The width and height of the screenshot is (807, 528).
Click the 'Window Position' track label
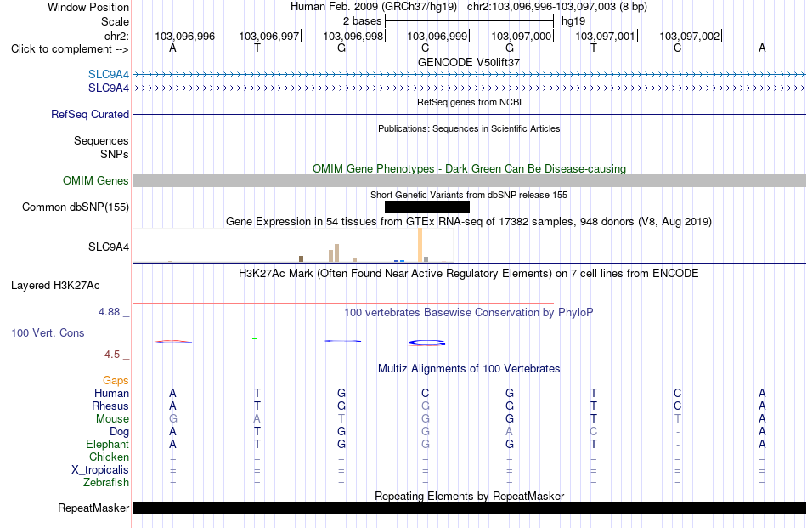88,7
